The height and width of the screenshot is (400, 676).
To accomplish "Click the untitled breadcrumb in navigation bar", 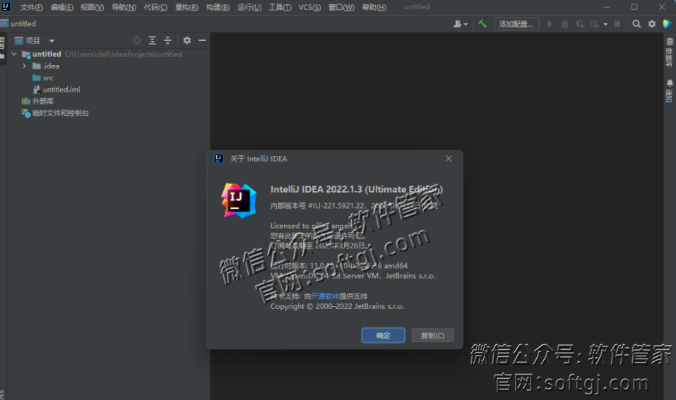I will (x=18, y=24).
